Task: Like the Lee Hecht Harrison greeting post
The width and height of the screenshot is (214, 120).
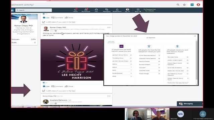Action: [46, 86]
